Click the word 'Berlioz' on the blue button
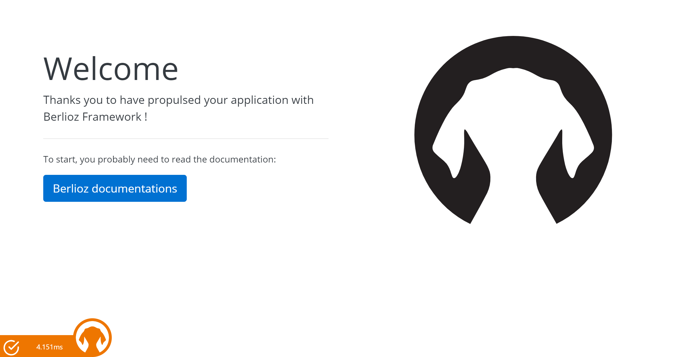The image size is (674, 357). pyautogui.click(x=71, y=189)
